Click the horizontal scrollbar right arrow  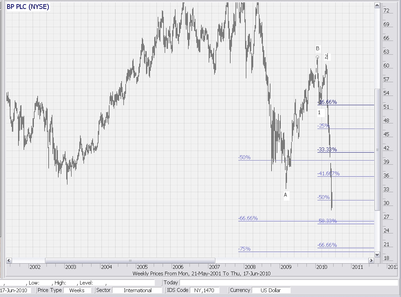[x=371, y=261]
